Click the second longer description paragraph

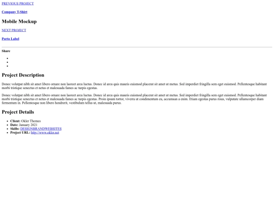(x=134, y=99)
